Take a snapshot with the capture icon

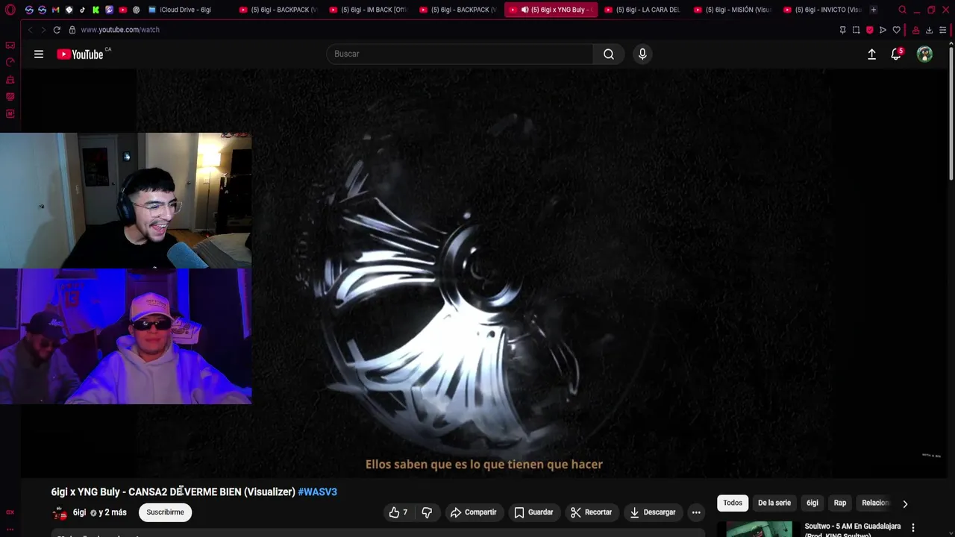(856, 30)
